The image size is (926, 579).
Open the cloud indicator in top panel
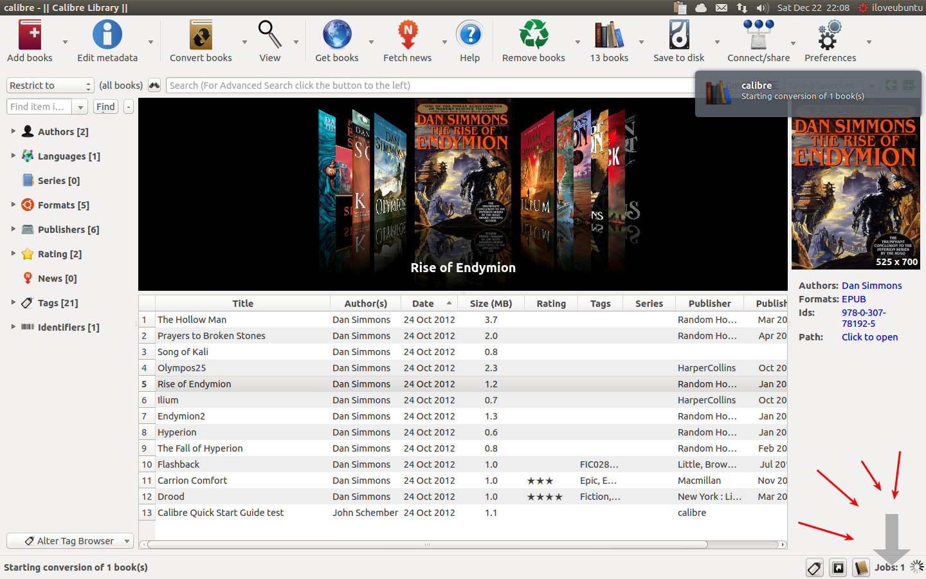pos(701,8)
